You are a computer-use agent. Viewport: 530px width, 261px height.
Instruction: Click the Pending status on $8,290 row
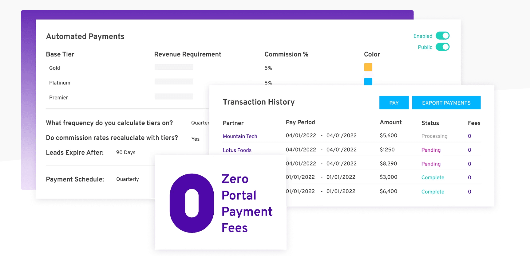pos(431,164)
